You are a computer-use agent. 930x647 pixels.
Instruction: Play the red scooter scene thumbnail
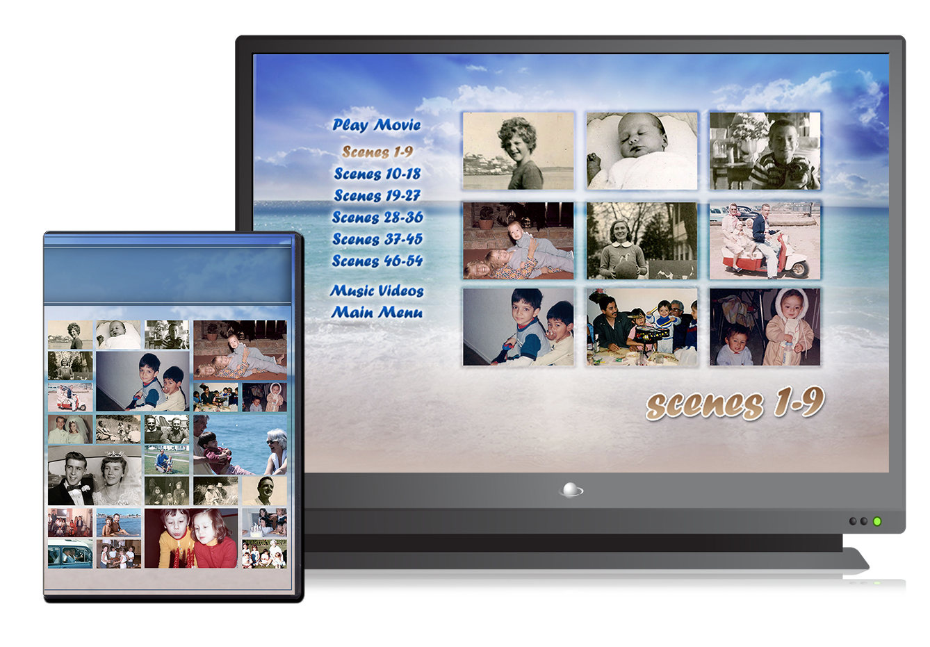(765, 240)
